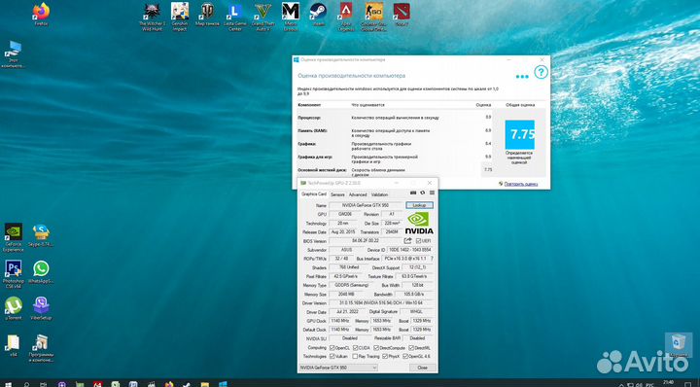Open the Skype installer icon

tap(41, 235)
